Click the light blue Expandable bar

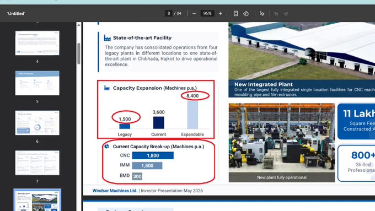192,115
